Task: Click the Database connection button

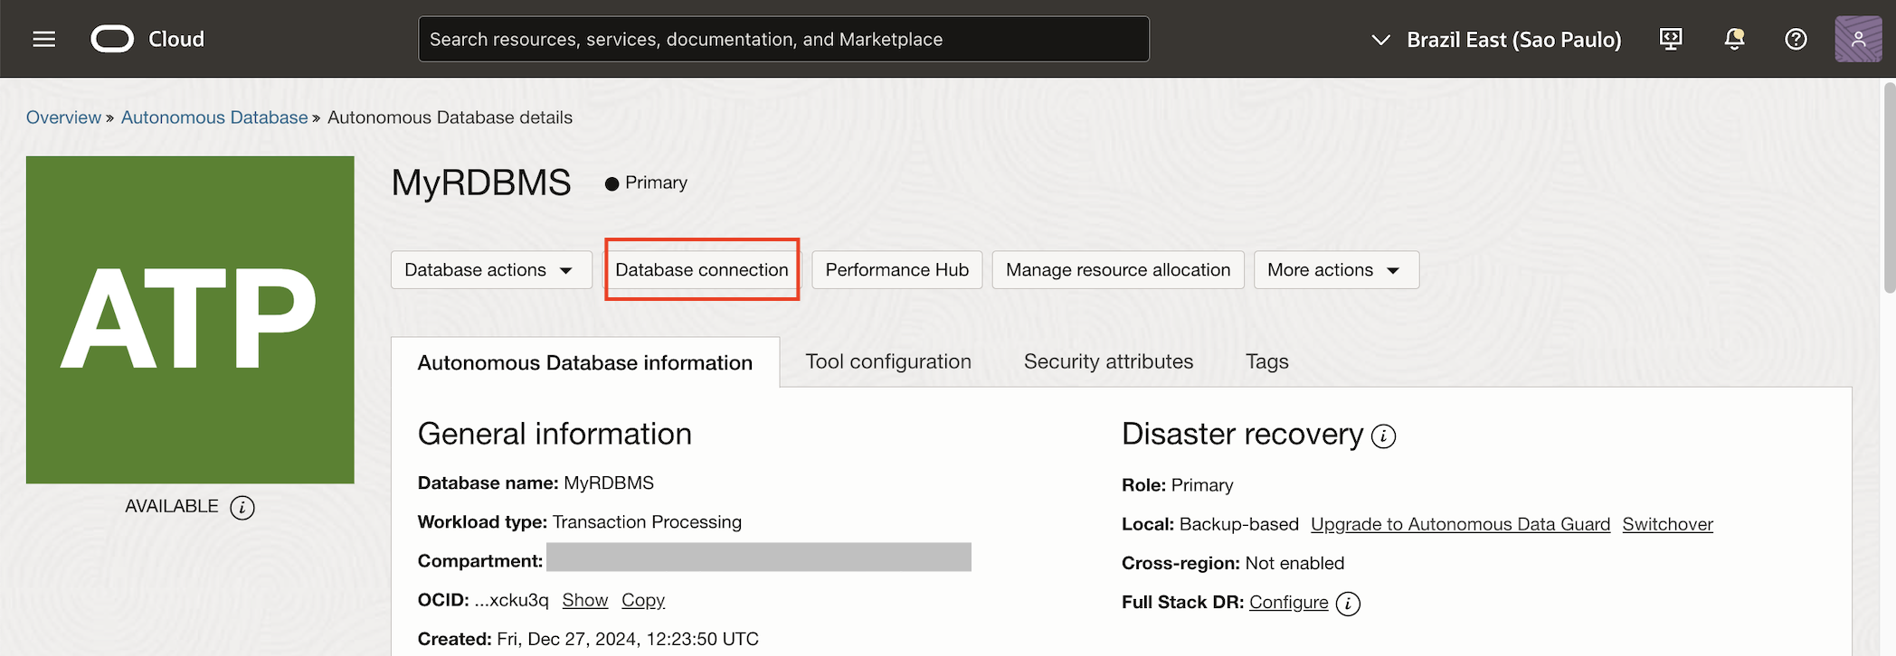Action: [x=702, y=270]
